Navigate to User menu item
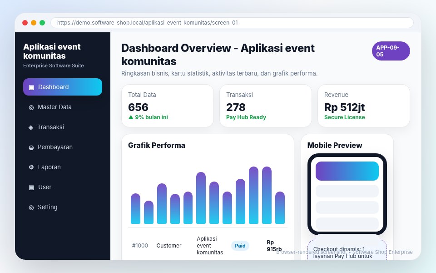436x273 pixels. pos(63,187)
